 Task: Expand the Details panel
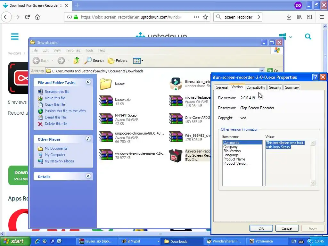pyautogui.click(x=88, y=176)
